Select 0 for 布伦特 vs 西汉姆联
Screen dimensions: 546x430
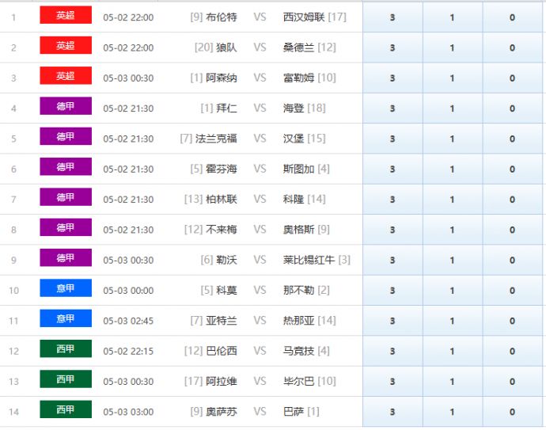coord(512,17)
